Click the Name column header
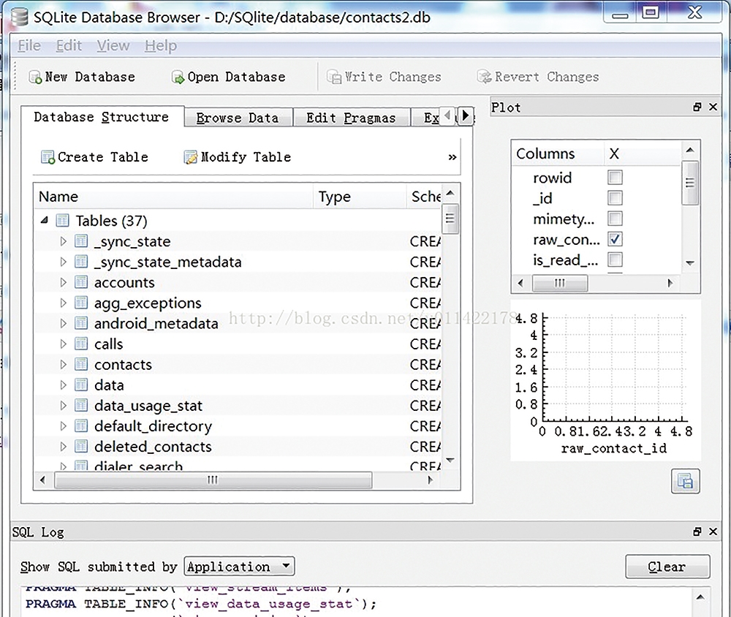The width and height of the screenshot is (731, 617). [173, 197]
